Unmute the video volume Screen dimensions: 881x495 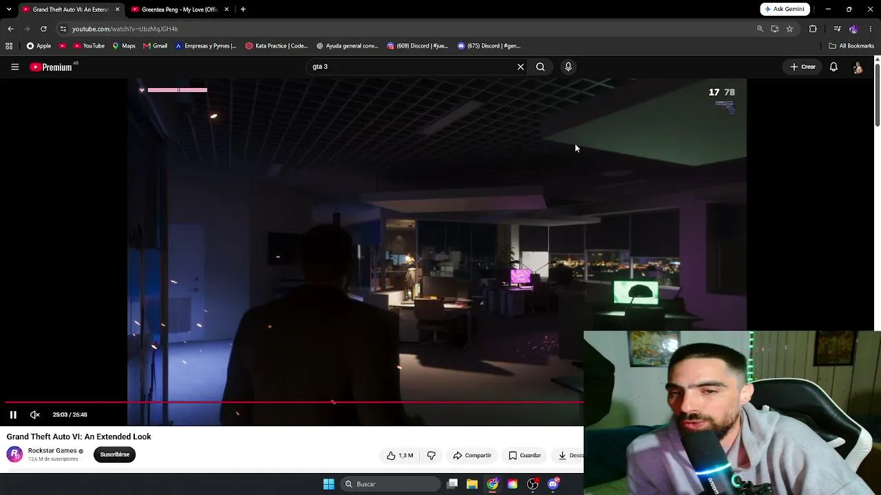(35, 415)
